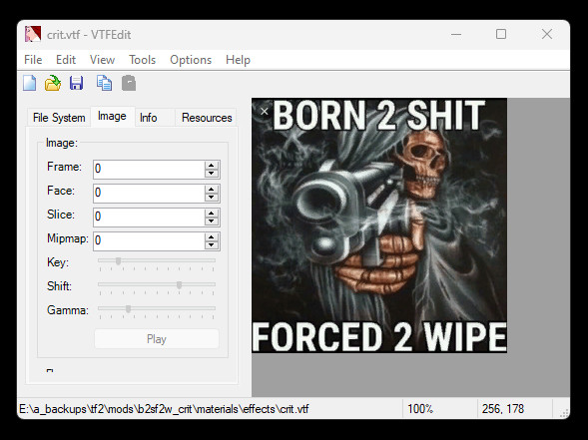Click the window resize grip in status bar
The image size is (588, 440).
(564, 413)
